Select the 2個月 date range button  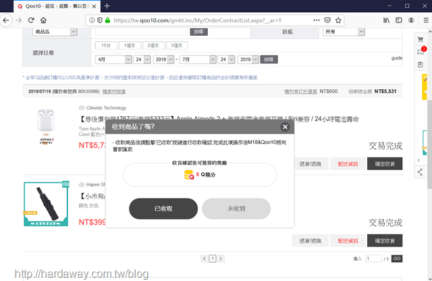point(153,45)
